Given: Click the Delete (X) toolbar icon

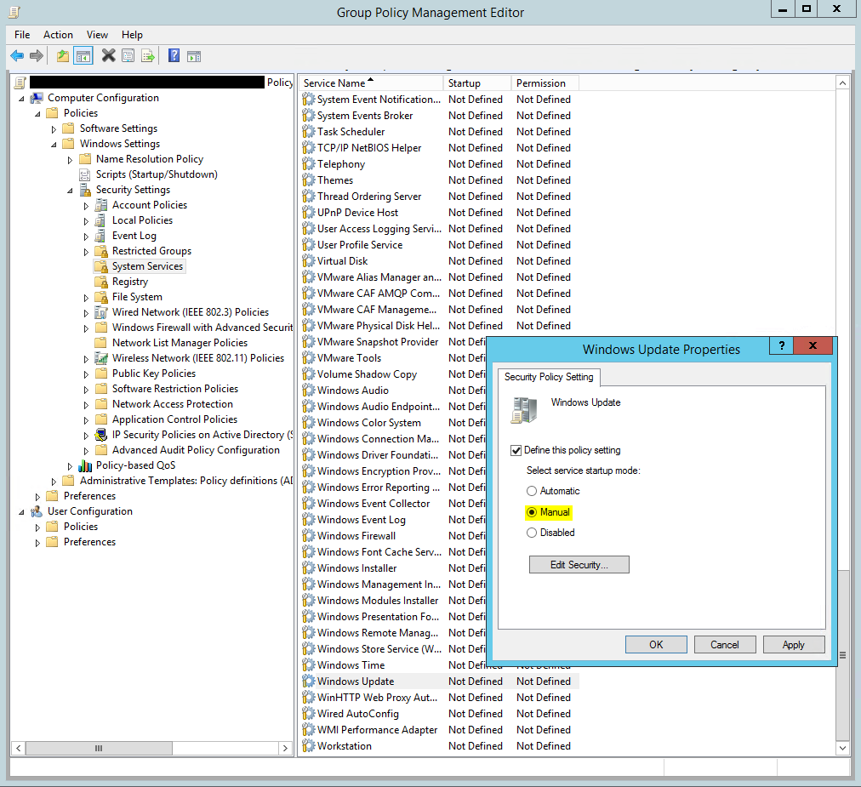Looking at the screenshot, I should pyautogui.click(x=108, y=55).
